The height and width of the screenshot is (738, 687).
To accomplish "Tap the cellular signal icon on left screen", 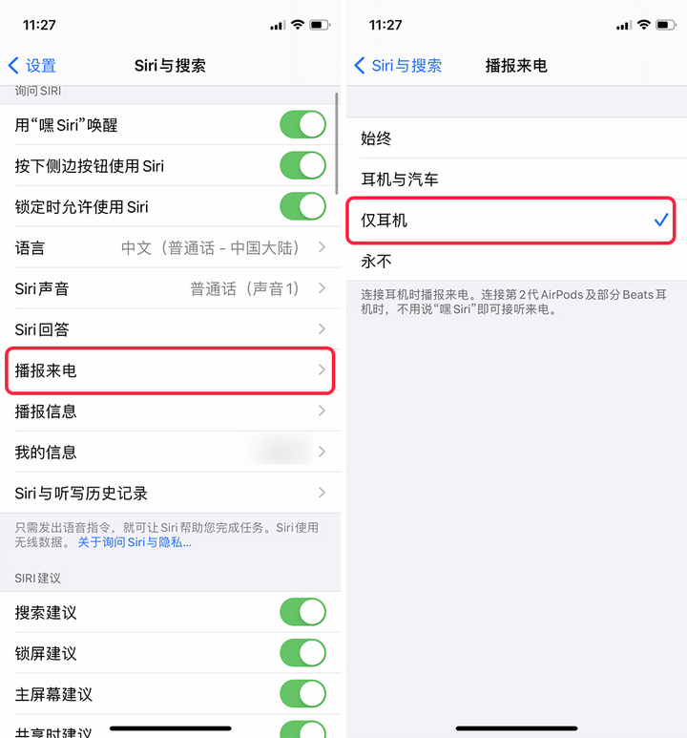I will pos(278,26).
